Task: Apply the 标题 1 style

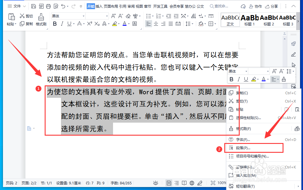Action: tap(249, 20)
